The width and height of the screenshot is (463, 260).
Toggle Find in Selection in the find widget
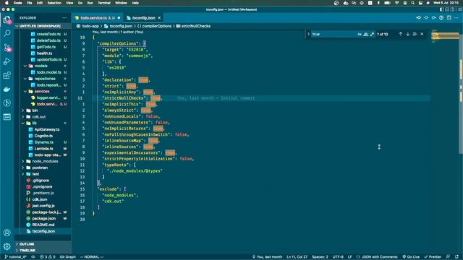415,34
